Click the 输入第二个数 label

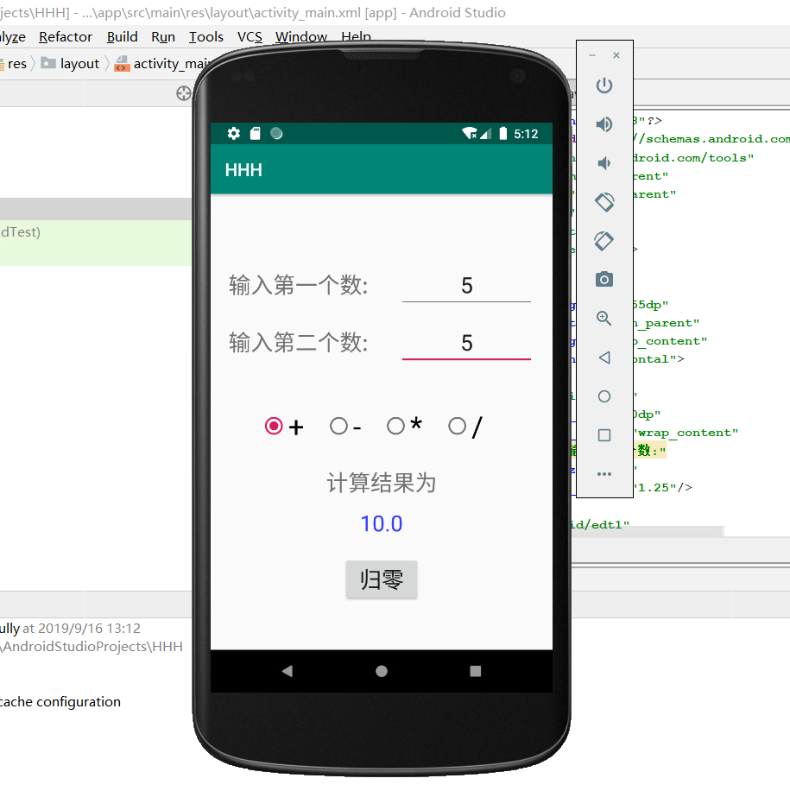(x=299, y=343)
